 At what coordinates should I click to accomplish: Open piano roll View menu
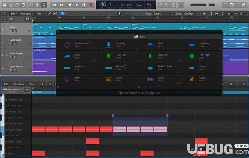coord(33,84)
